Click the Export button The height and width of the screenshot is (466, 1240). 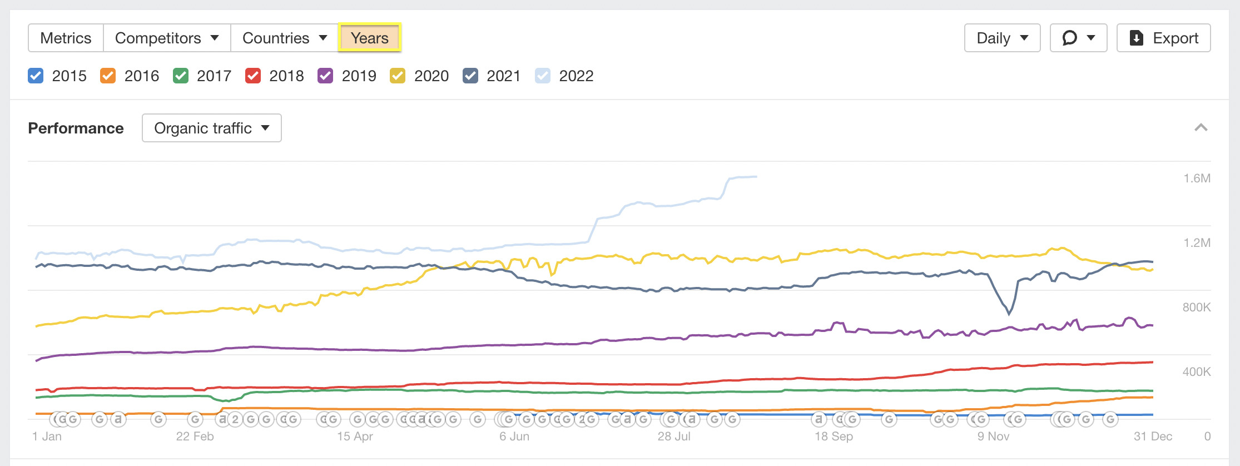(1163, 37)
